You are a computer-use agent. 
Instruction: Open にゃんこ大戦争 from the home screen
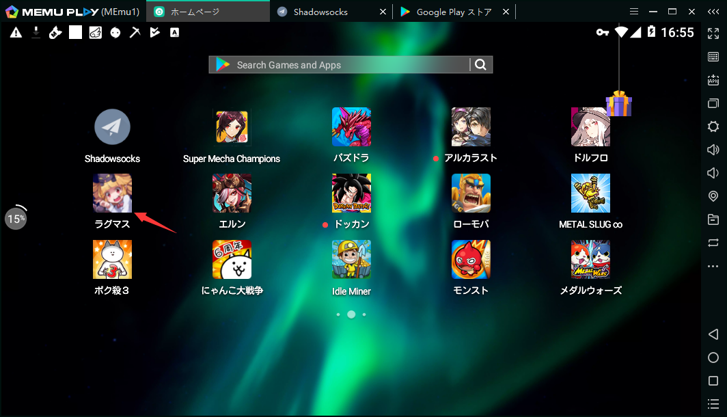click(x=232, y=260)
